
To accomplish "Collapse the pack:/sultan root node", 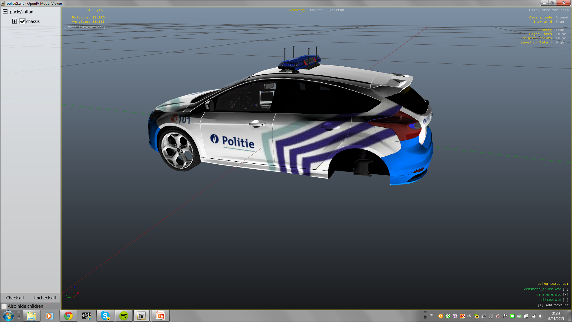I will [5, 12].
